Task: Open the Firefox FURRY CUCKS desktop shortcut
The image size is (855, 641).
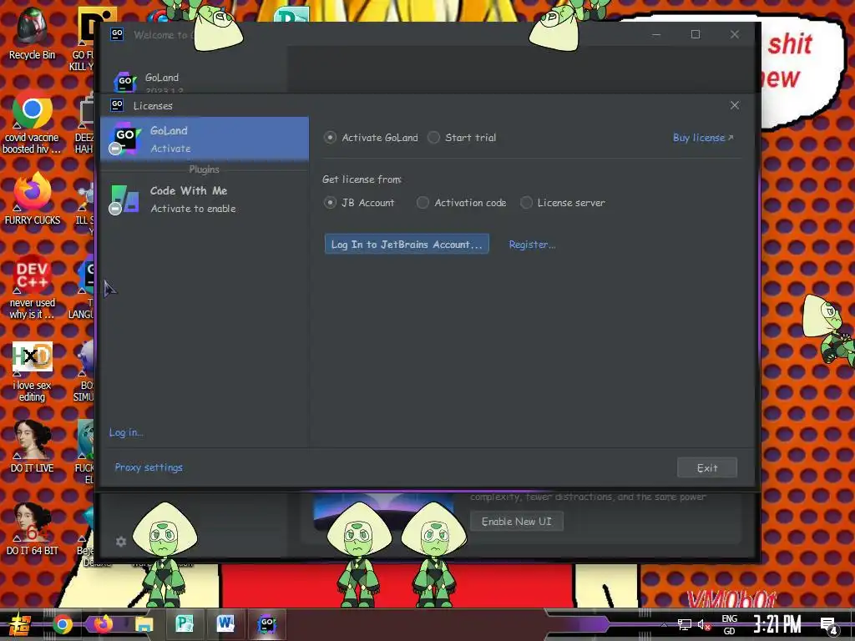Action: click(32, 199)
